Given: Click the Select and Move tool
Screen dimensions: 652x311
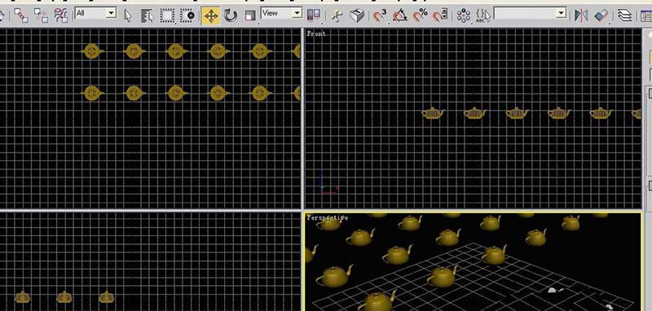Looking at the screenshot, I should click(211, 15).
